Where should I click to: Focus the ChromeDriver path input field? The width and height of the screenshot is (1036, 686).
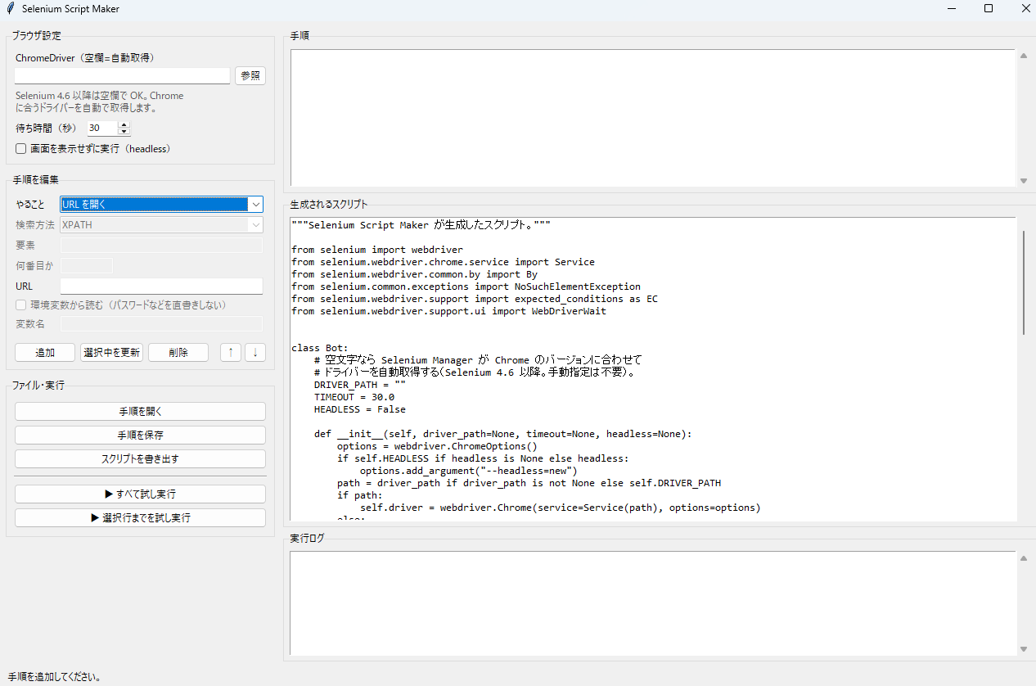[123, 75]
